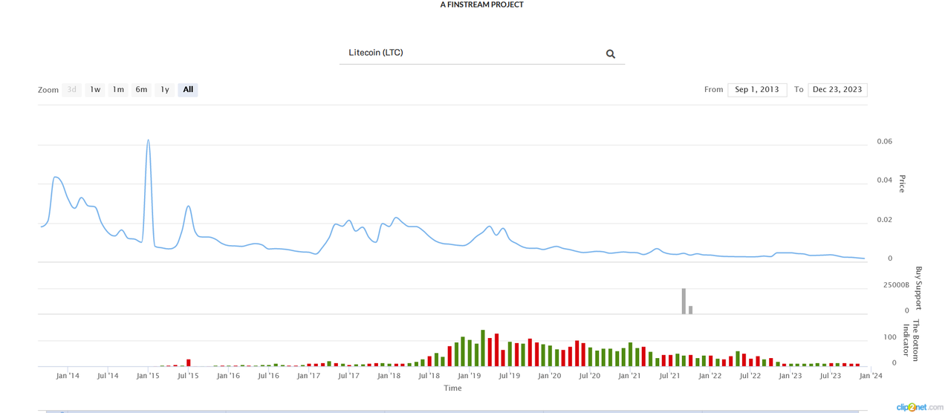This screenshot has width=951, height=413.
Task: Click the Jan '22 x-axis label
Action: (710, 376)
